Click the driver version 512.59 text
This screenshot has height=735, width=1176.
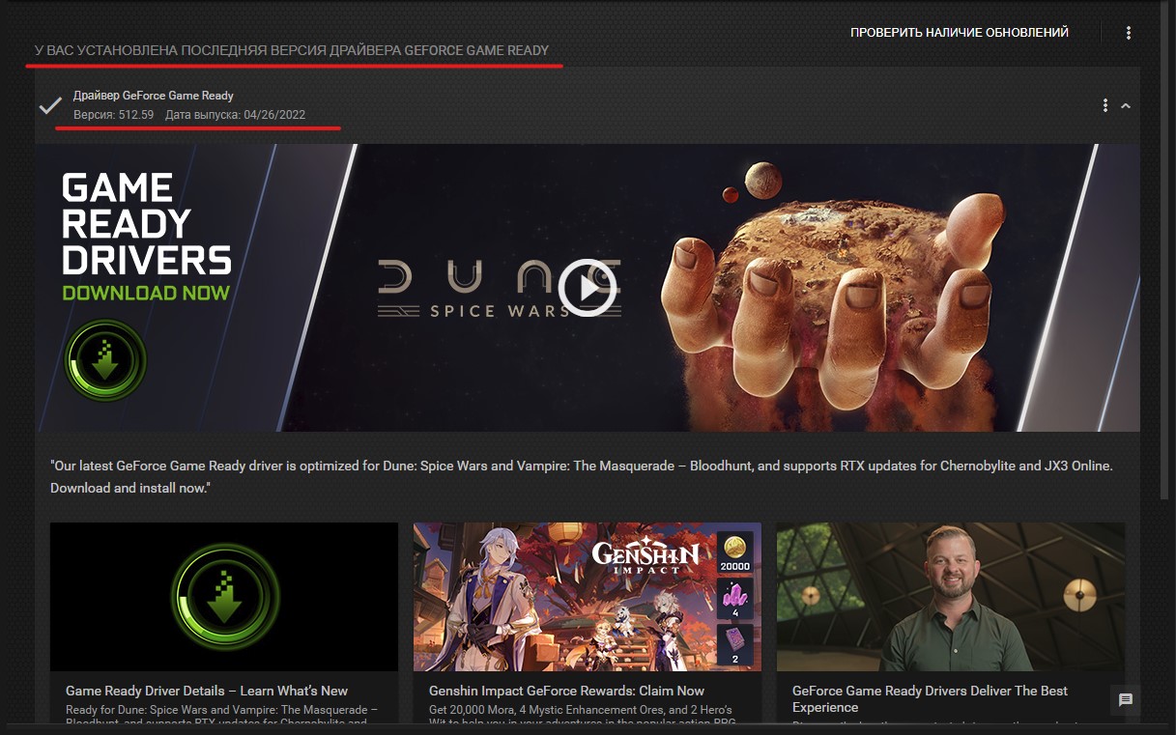114,115
